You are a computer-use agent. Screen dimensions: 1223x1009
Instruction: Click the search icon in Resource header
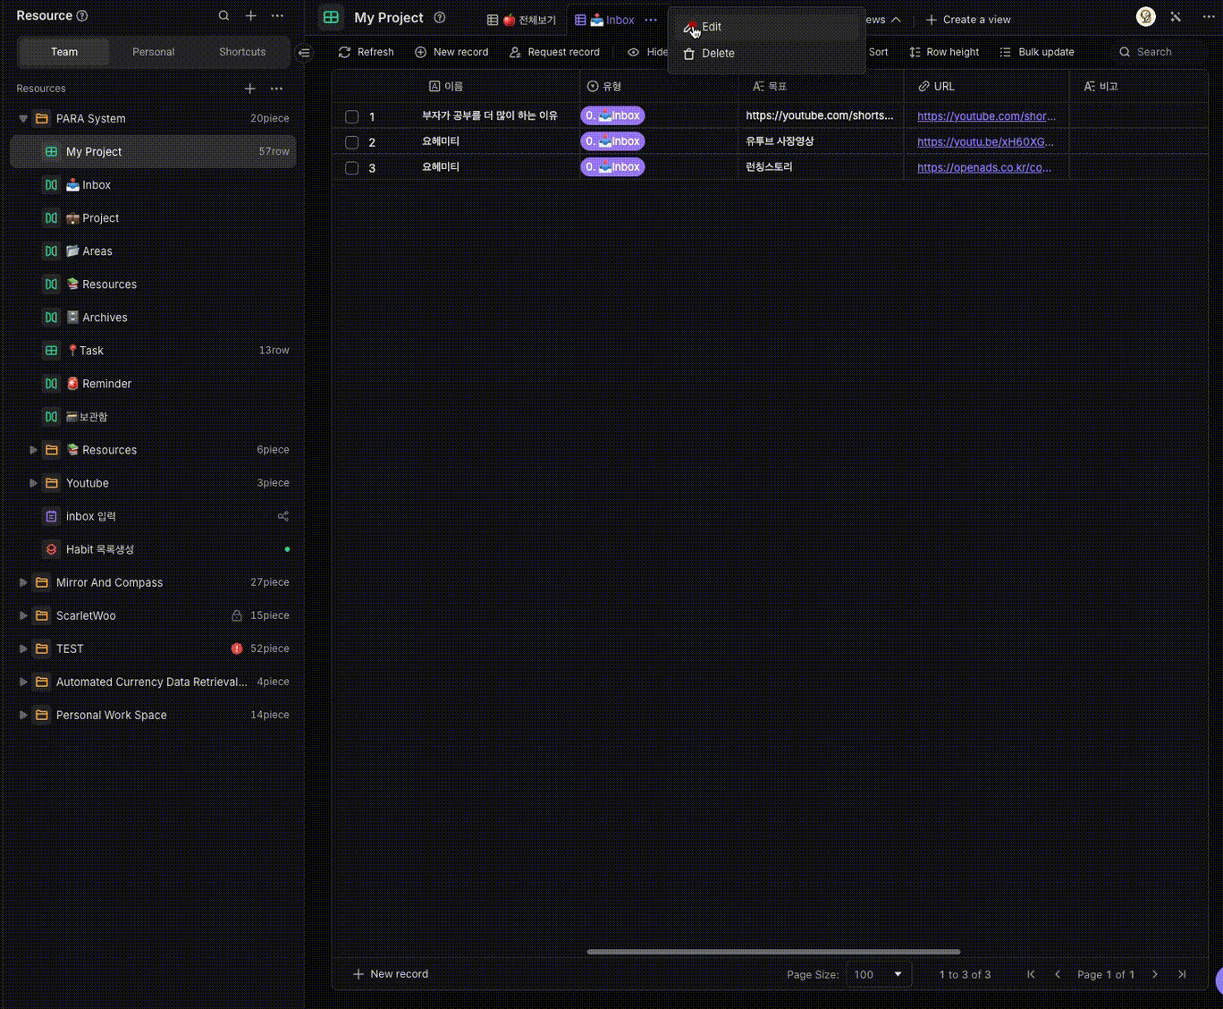pos(224,16)
